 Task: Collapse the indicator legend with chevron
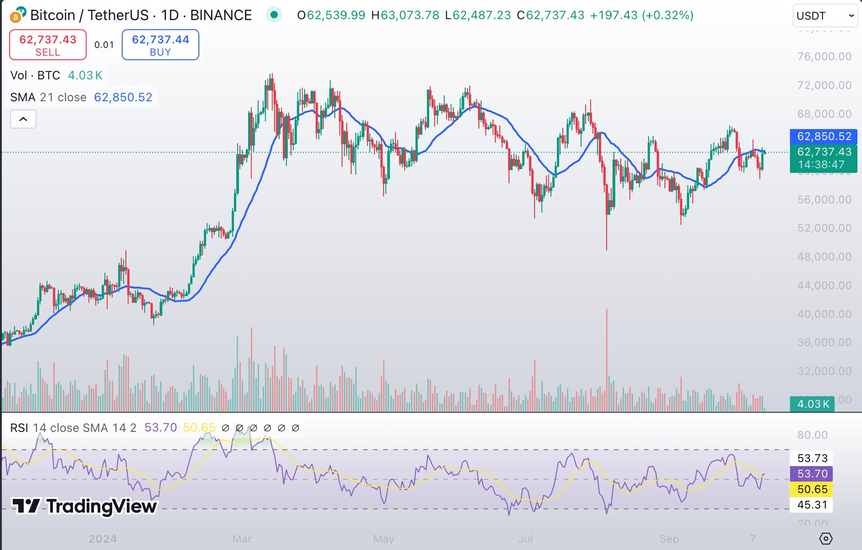pyautogui.click(x=23, y=119)
